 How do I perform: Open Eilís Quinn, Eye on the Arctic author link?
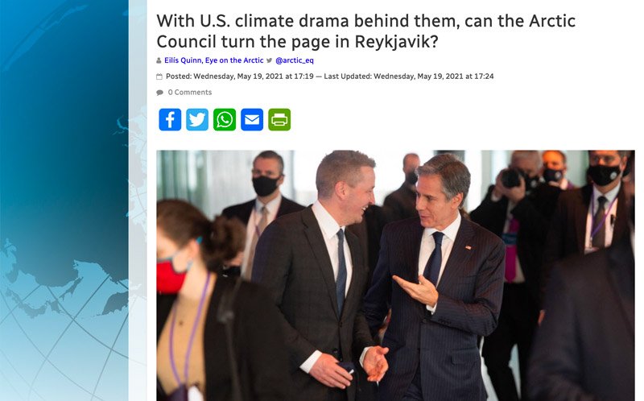(214, 60)
